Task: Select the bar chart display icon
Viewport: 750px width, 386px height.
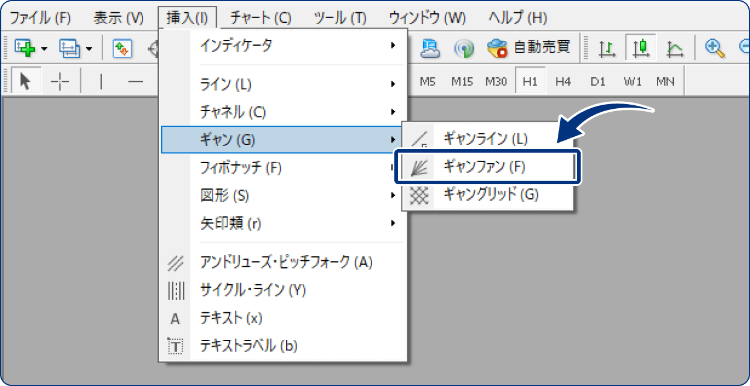Action: pyautogui.click(x=607, y=48)
